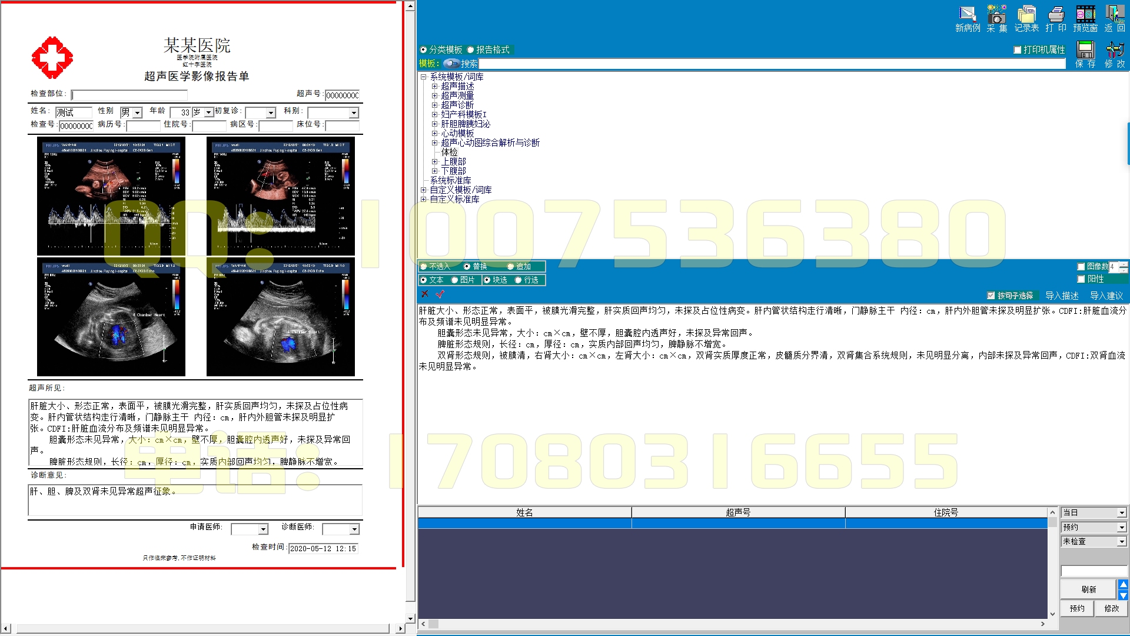Click the red checkmark confirm icon
Viewport: 1130px width, 636px height.
pos(440,294)
